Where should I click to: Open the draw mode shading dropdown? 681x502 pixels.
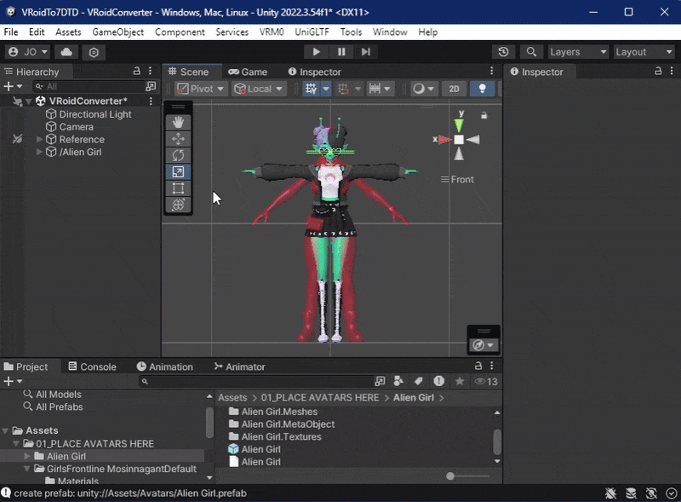coord(423,89)
